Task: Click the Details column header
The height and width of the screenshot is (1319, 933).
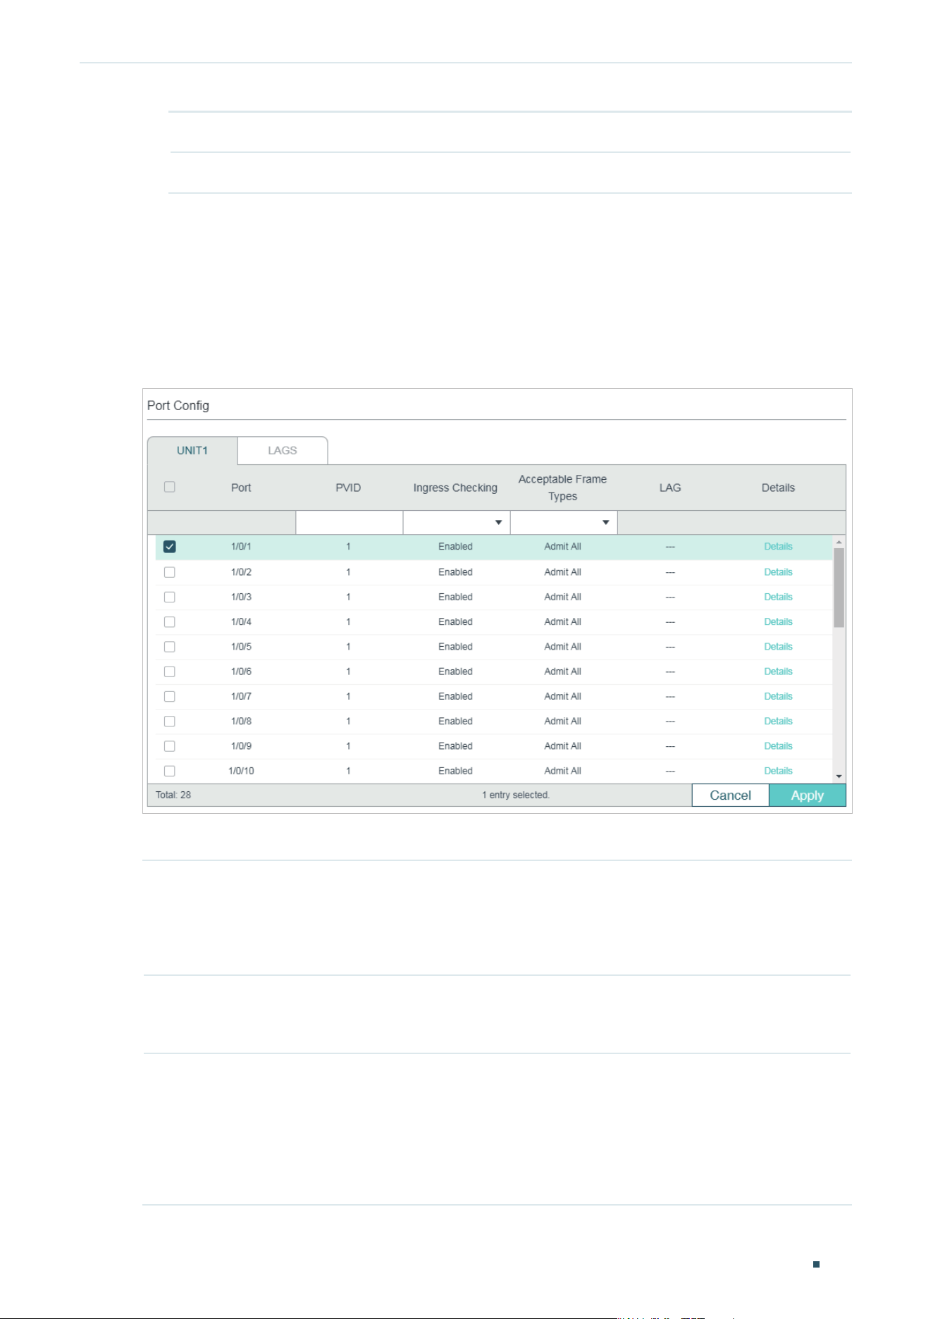Action: [778, 488]
